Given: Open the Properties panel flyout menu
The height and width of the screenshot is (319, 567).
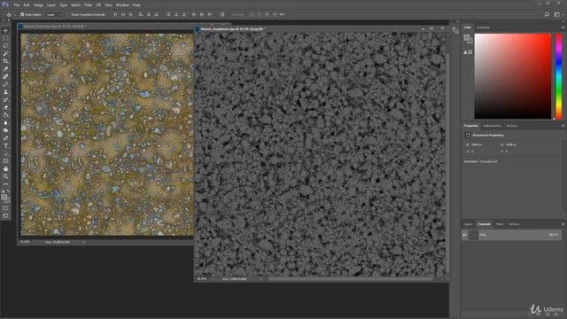Looking at the screenshot, I should [563, 126].
